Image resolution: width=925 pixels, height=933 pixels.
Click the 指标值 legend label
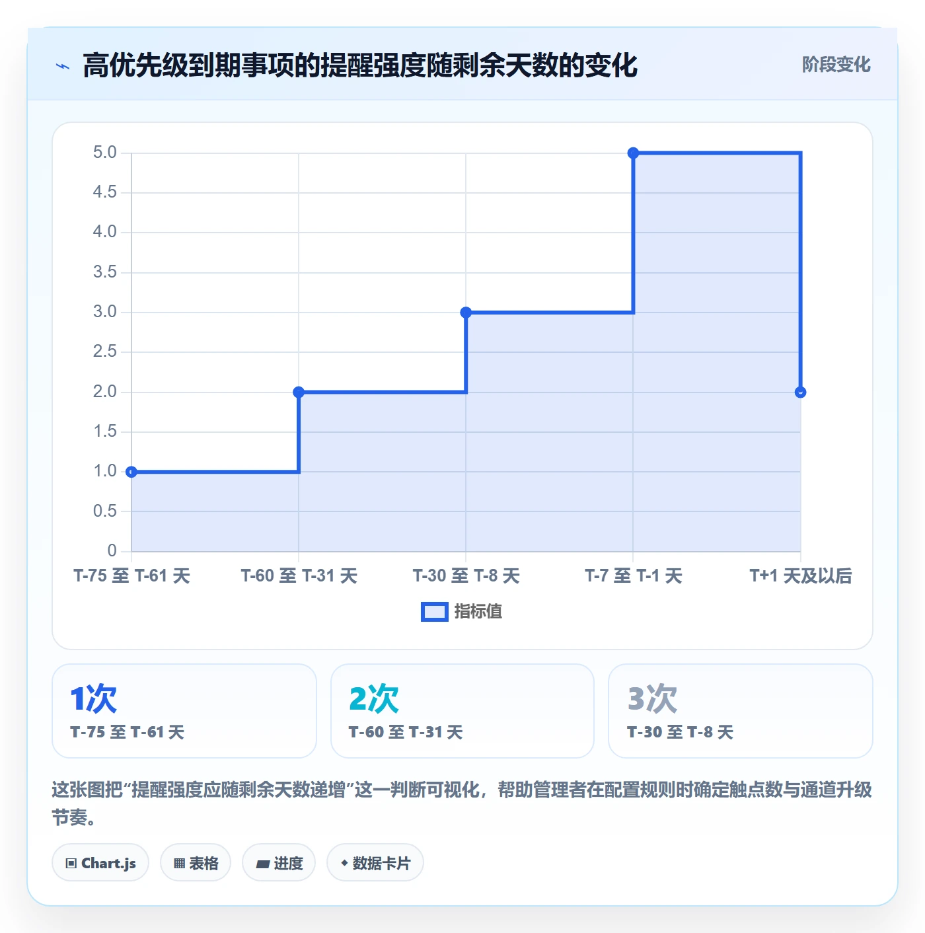click(478, 612)
